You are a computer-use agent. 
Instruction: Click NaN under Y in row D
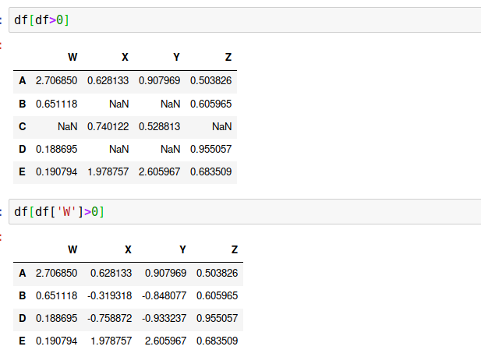[x=171, y=150]
